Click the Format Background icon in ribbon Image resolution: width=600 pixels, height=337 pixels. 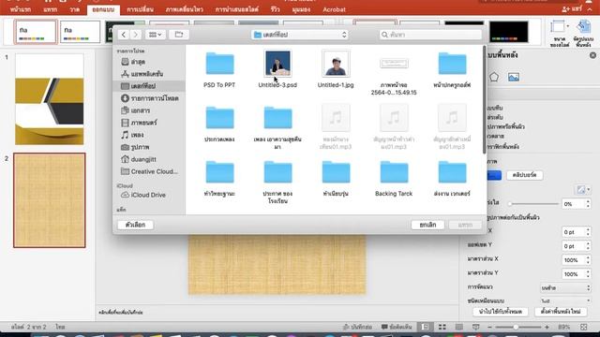click(583, 34)
